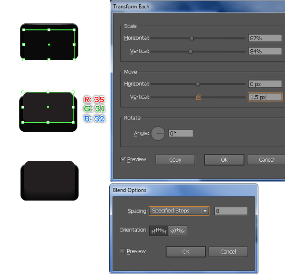Click the Transform Each title bar
The height and width of the screenshot is (275, 285).
tap(198, 6)
